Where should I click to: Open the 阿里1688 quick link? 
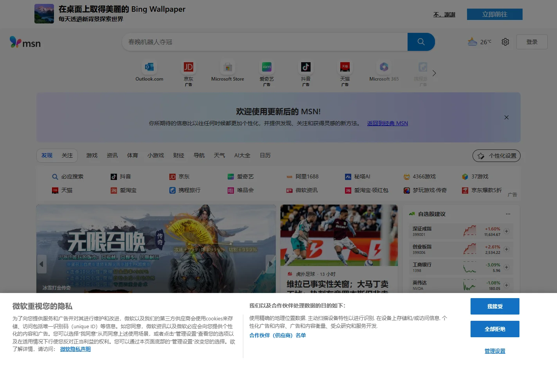pos(302,177)
